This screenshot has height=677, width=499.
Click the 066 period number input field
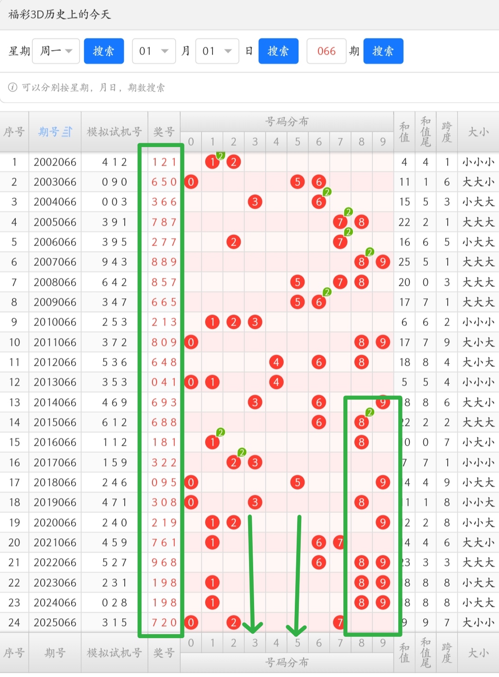326,51
